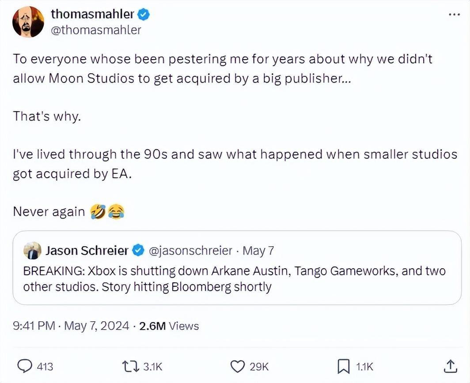The height and width of the screenshot is (383, 470).
Task: Click the May 7 date on quoted tweet
Action: (258, 251)
